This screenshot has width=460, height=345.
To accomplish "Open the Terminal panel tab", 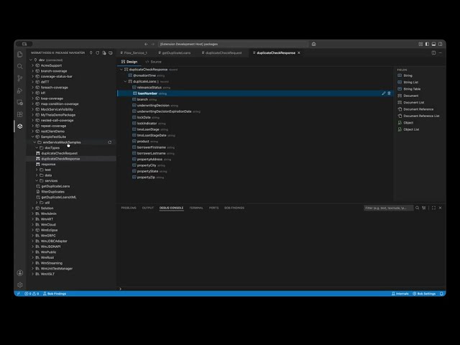I will pyautogui.click(x=196, y=208).
